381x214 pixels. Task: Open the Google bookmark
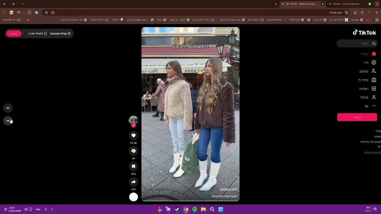click(357, 20)
